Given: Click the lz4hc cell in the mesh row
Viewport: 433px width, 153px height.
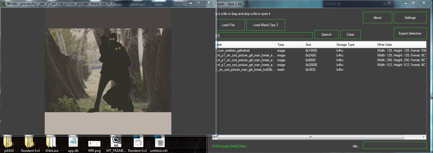Looking at the screenshot, I should point(340,70).
